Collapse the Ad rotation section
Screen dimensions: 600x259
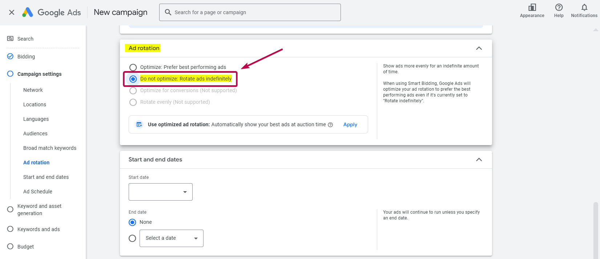click(479, 48)
